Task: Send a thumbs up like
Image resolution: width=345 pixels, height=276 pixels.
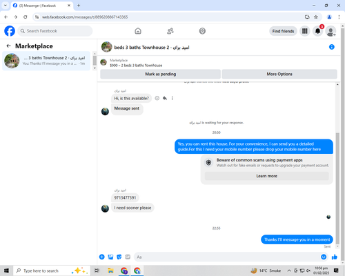Action: click(x=335, y=257)
